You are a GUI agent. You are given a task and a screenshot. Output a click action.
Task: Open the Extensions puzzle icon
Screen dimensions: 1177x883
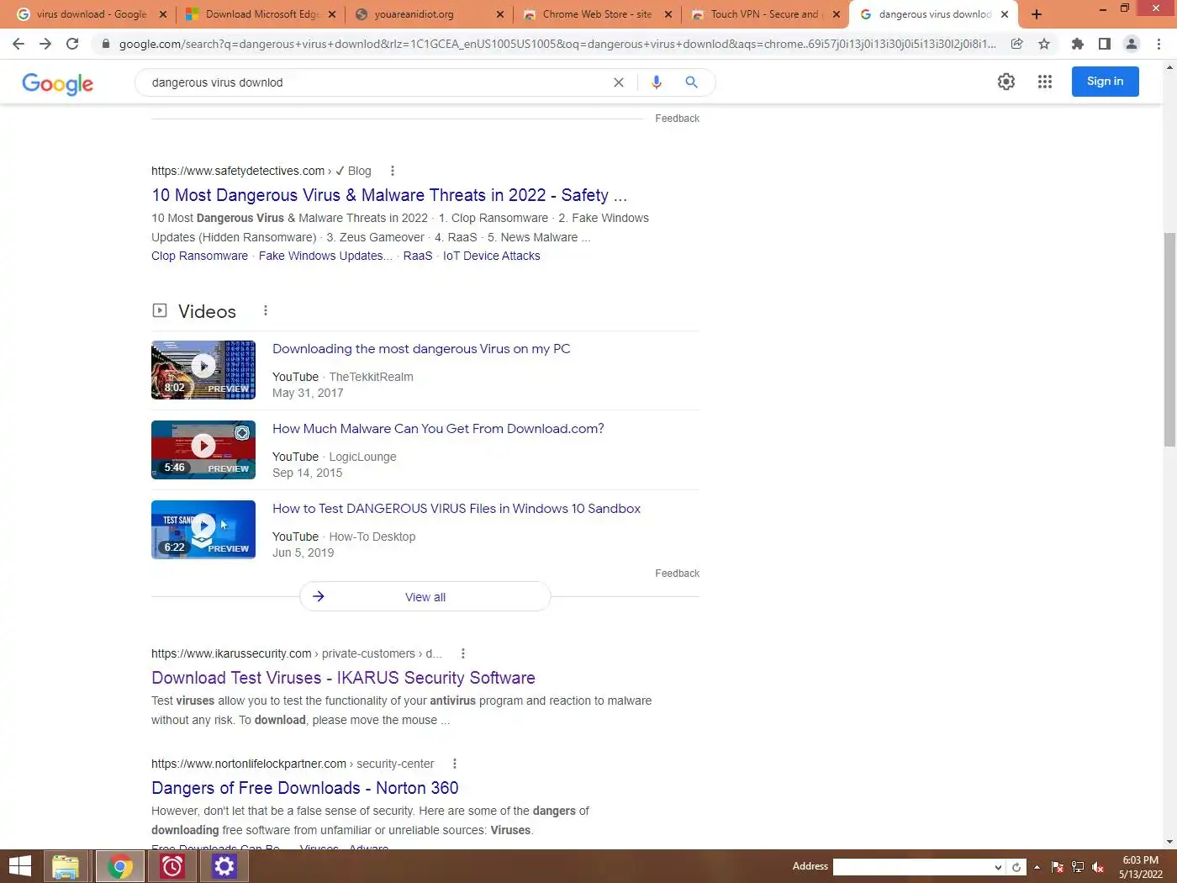pos(1078,44)
